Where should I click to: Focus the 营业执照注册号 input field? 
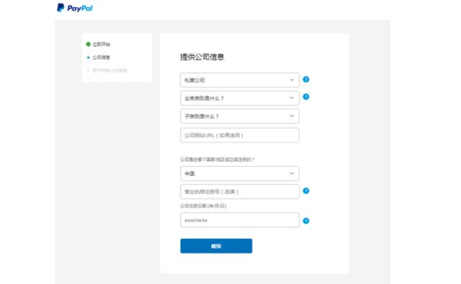[x=240, y=191]
